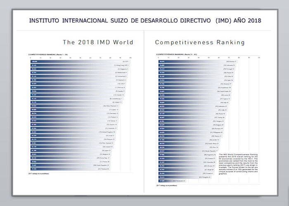Select the Mongolia ranking bar

[x=178, y=177]
